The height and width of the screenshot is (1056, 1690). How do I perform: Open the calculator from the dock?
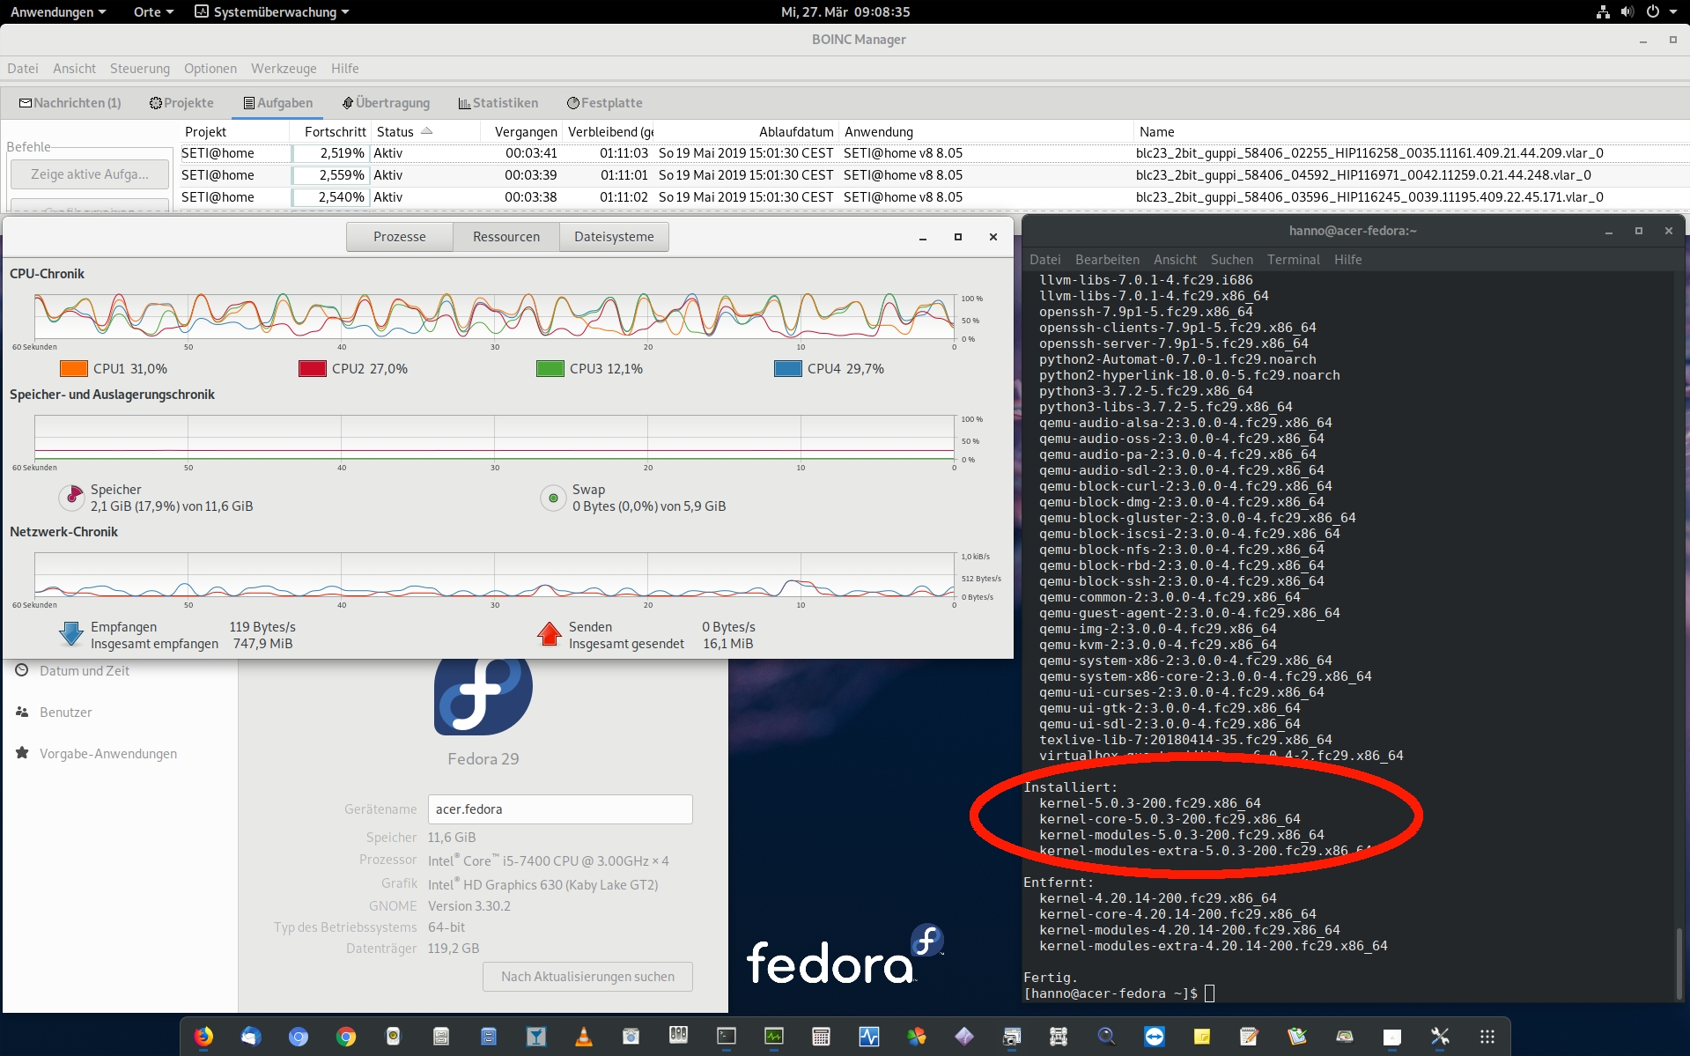coord(821,1037)
